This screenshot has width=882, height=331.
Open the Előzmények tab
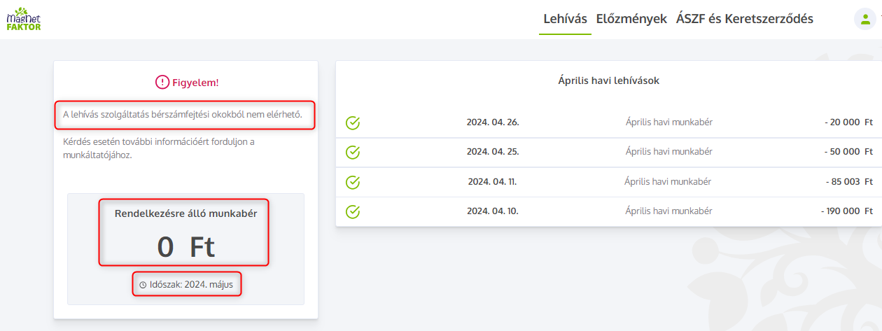pyautogui.click(x=631, y=19)
